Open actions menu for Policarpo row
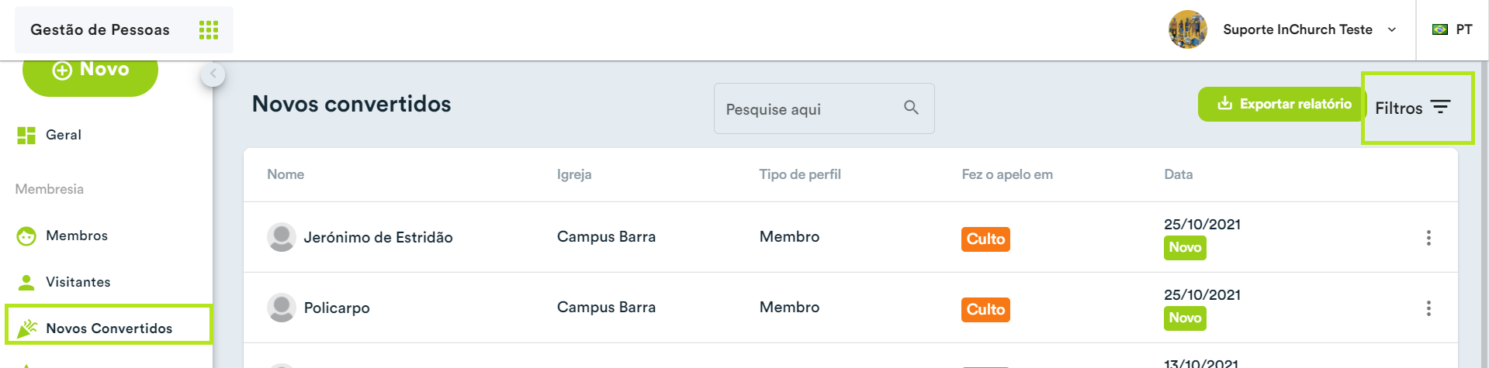This screenshot has width=1489, height=368. tap(1428, 308)
